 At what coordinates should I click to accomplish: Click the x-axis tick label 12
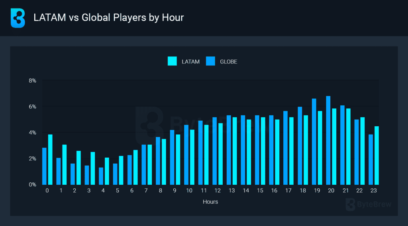(x=217, y=191)
